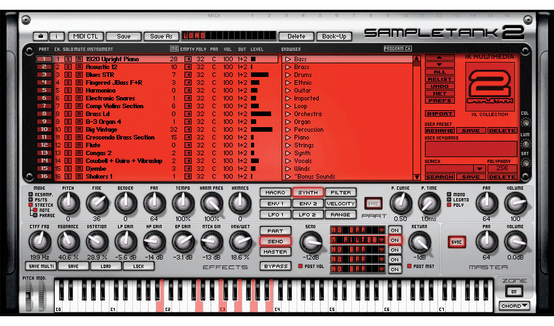Select RESAMP. mode radio button

click(x=31, y=194)
